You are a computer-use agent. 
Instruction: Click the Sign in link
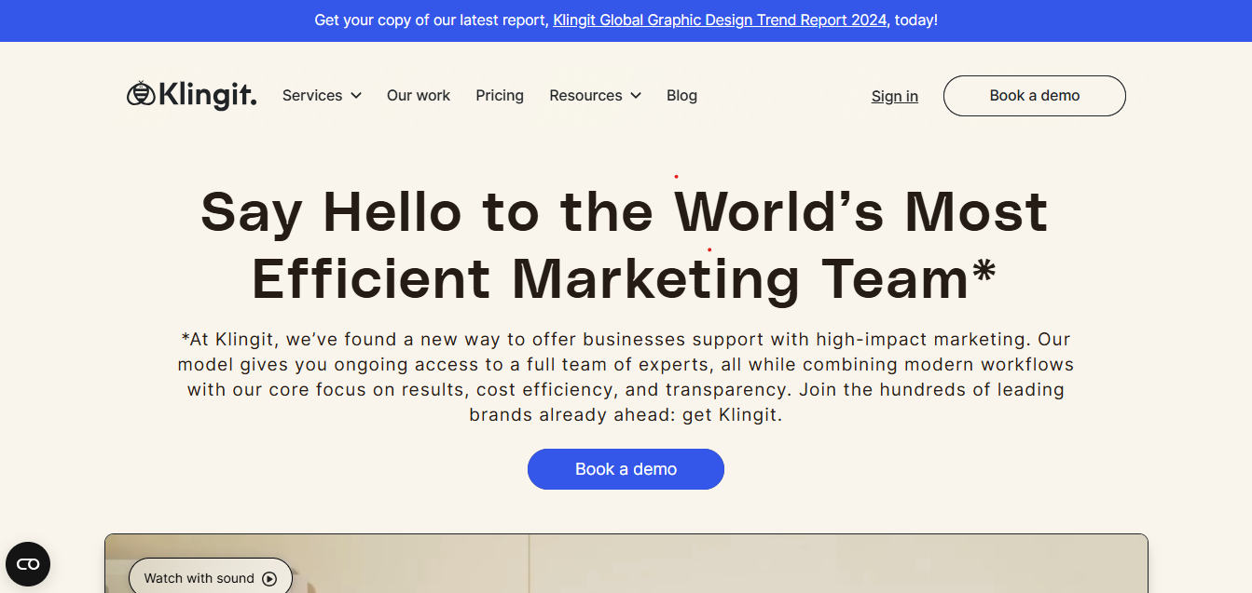[895, 96]
